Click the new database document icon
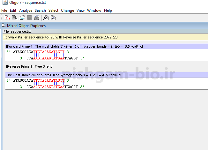The height and width of the screenshot is (150, 208). tap(14, 18)
